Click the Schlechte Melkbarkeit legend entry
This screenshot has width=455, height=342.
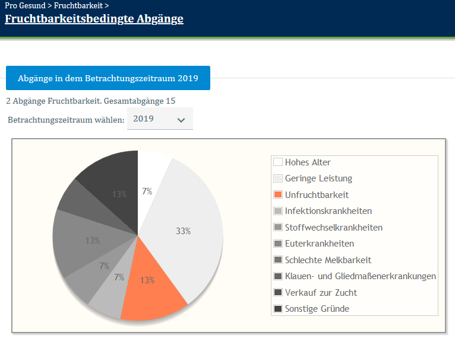[328, 260]
